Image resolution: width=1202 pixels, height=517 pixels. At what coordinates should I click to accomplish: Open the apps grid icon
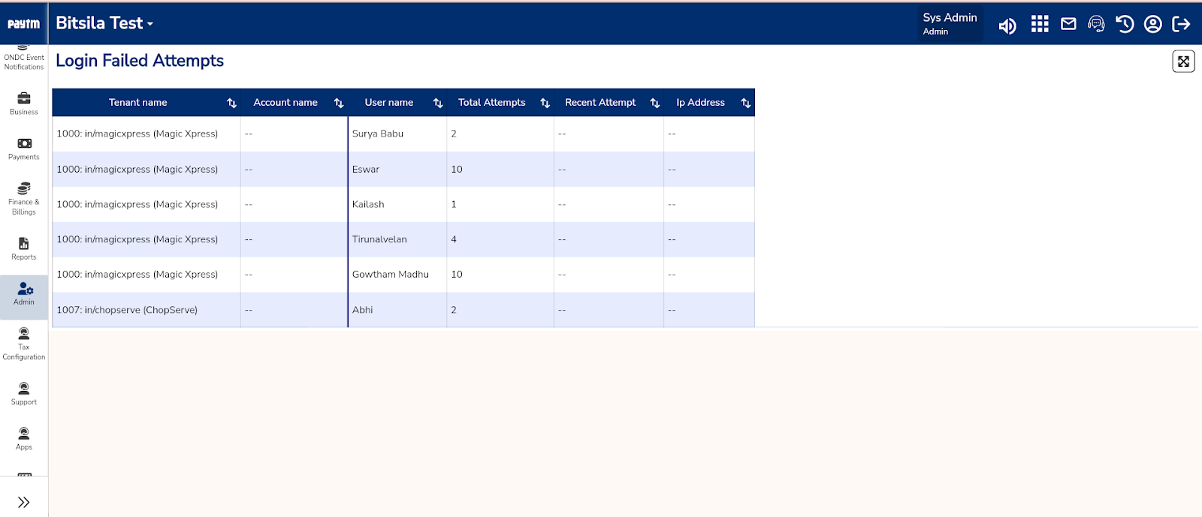pos(1040,25)
